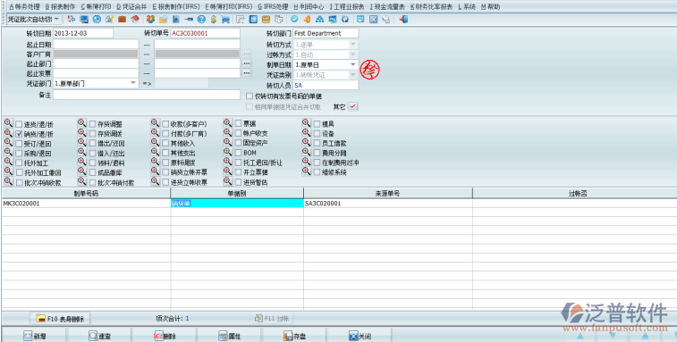
Task: Click the shopping cart toolbar icon
Action: 225,20
